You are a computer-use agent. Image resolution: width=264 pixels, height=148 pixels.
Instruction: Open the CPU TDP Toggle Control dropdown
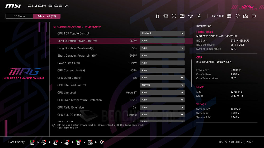click(162, 33)
